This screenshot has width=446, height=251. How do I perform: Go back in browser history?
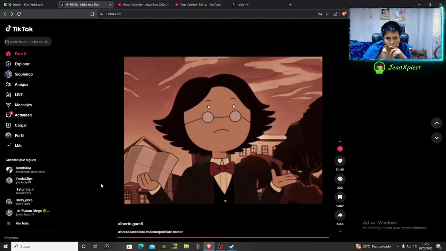(5, 14)
